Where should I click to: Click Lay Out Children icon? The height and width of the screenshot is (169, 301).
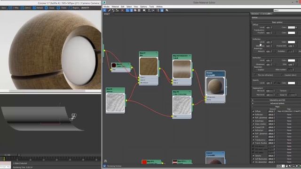153,10
